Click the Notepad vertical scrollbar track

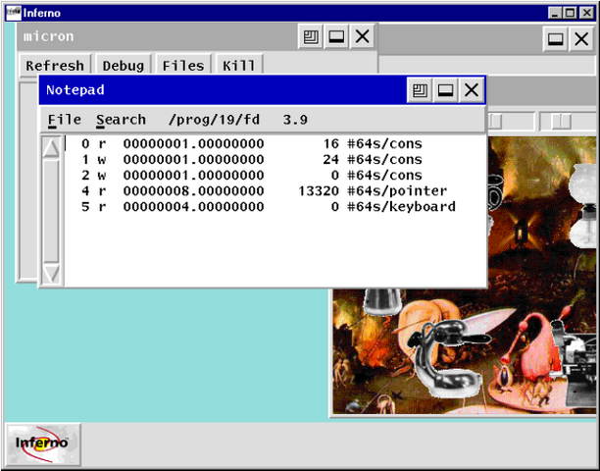(51, 211)
